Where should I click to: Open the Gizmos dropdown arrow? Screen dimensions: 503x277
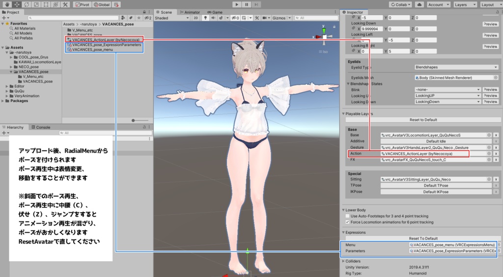point(290,18)
